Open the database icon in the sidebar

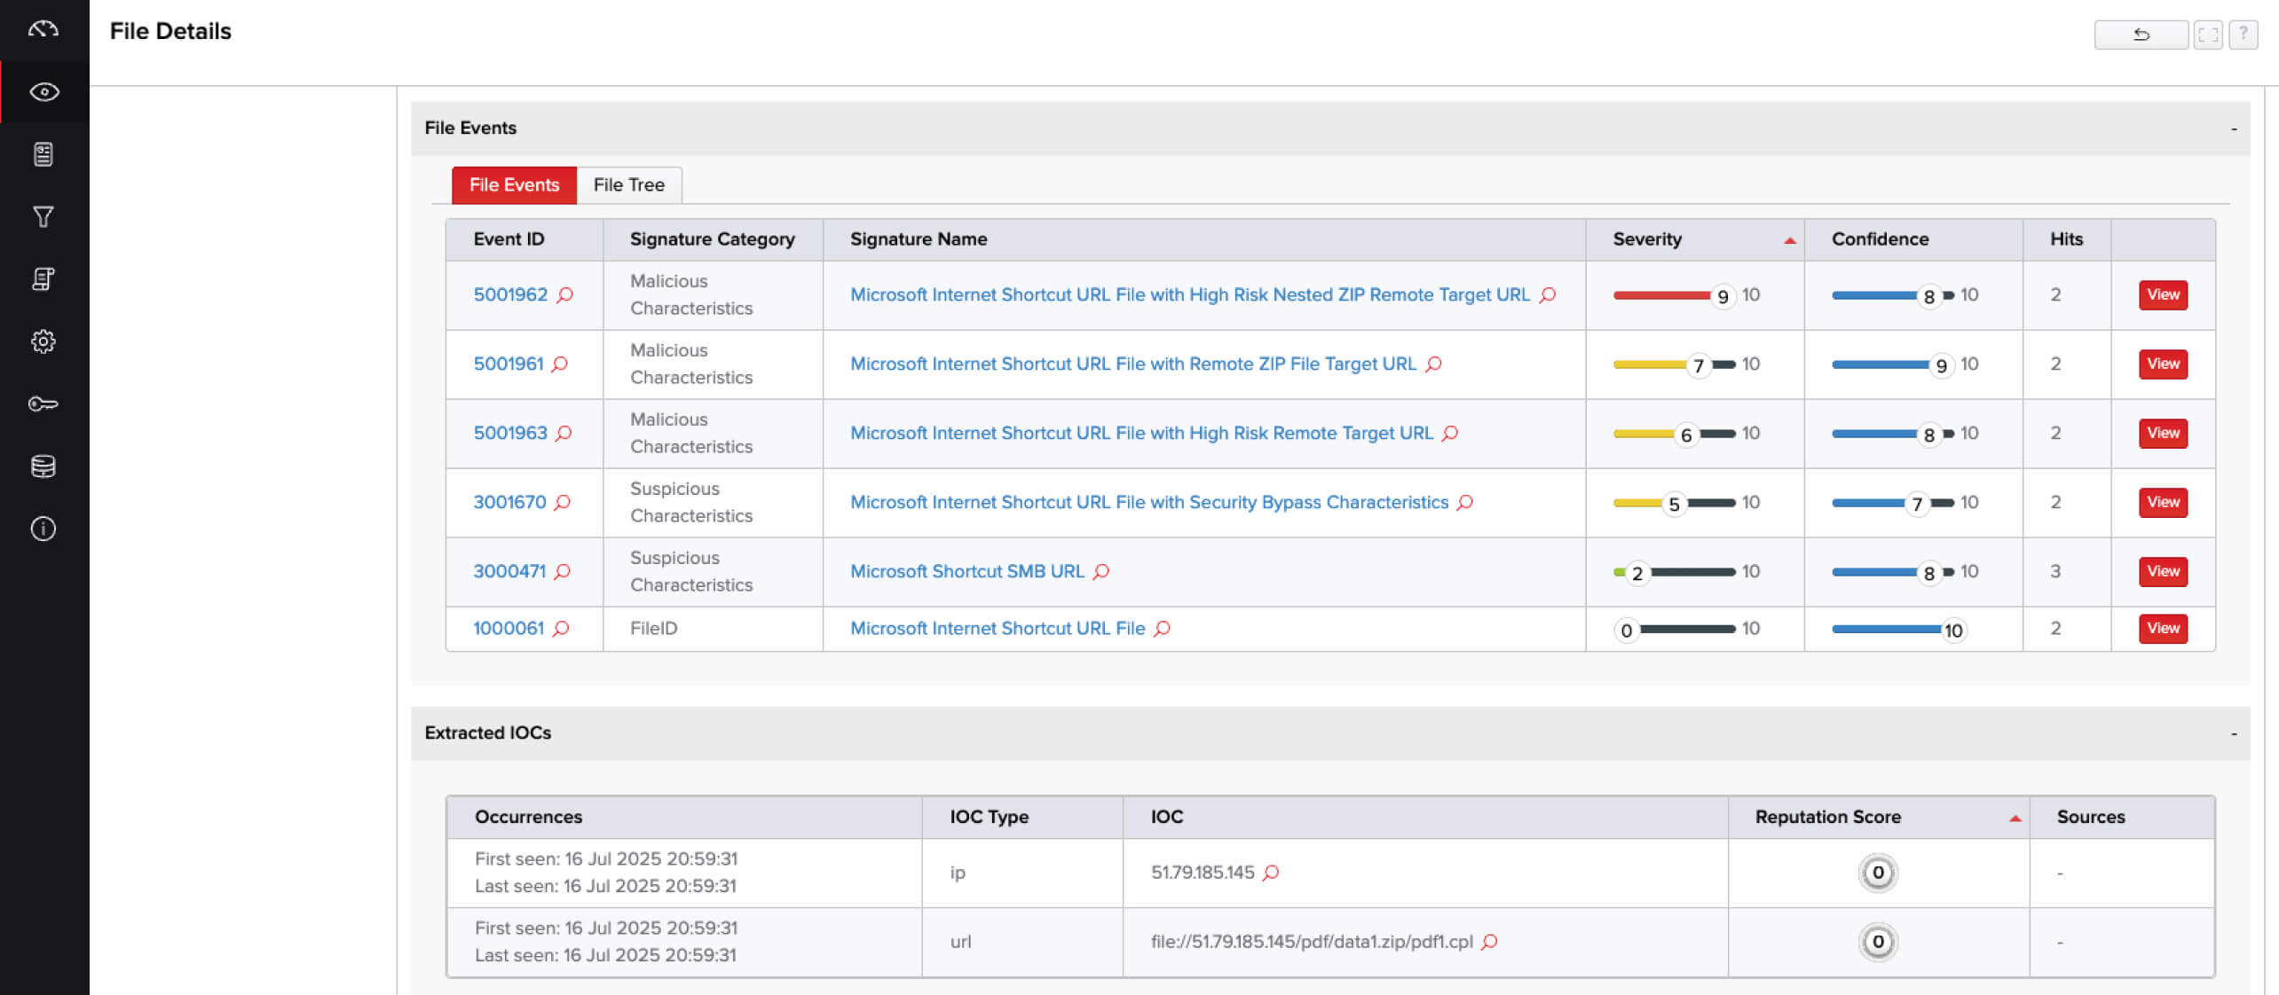coord(43,466)
